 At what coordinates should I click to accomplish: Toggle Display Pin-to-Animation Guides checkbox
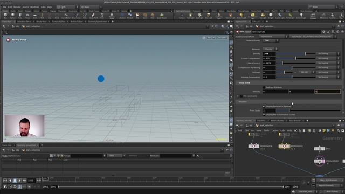pos(264,115)
